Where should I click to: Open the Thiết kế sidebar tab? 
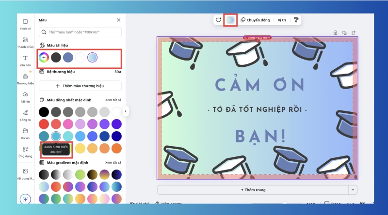coord(25,24)
